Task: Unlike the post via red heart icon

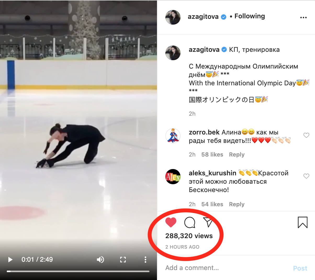Action: [x=171, y=222]
